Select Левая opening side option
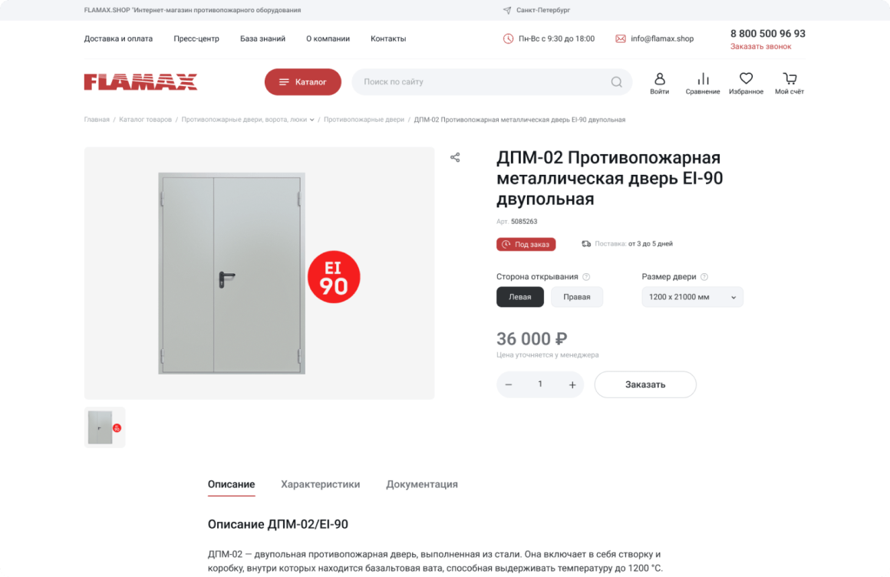890x577 pixels. point(520,297)
